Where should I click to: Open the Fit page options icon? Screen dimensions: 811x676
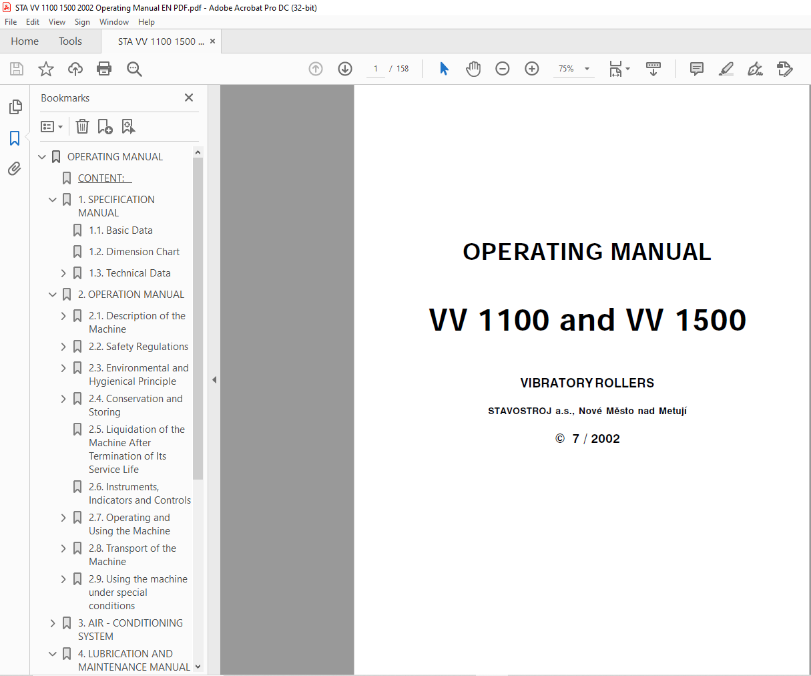619,69
